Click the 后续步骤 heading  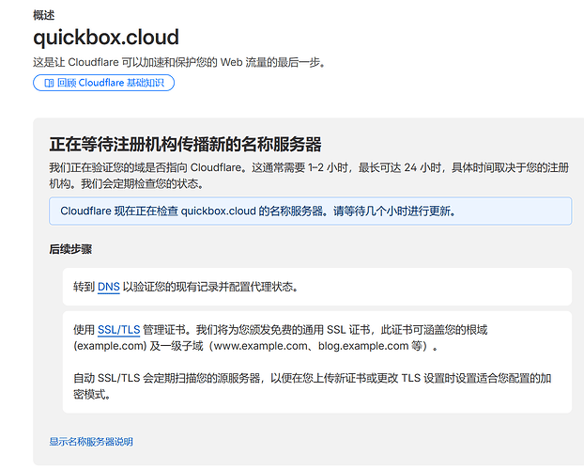point(70,249)
